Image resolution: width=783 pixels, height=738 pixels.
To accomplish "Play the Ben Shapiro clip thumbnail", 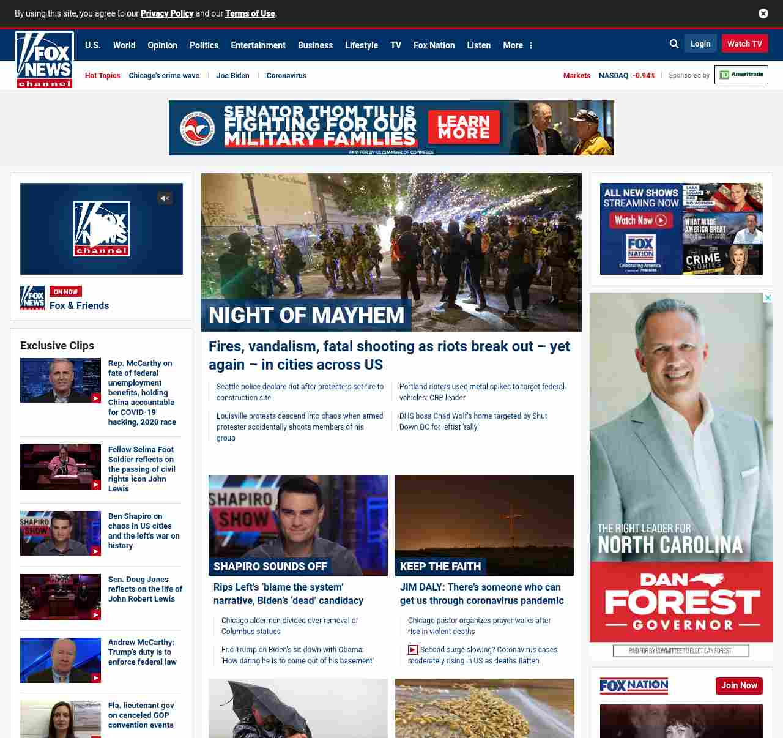I will click(x=61, y=534).
